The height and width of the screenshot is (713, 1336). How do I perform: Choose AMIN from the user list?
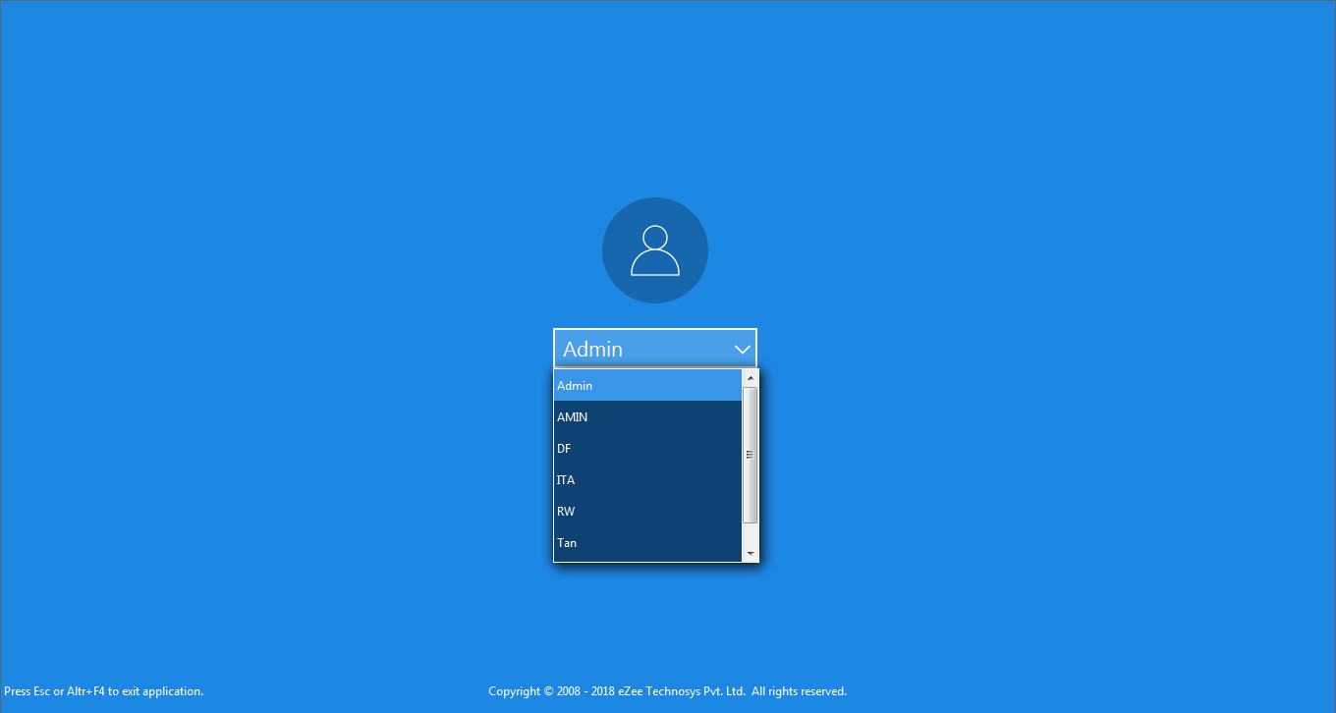point(648,417)
